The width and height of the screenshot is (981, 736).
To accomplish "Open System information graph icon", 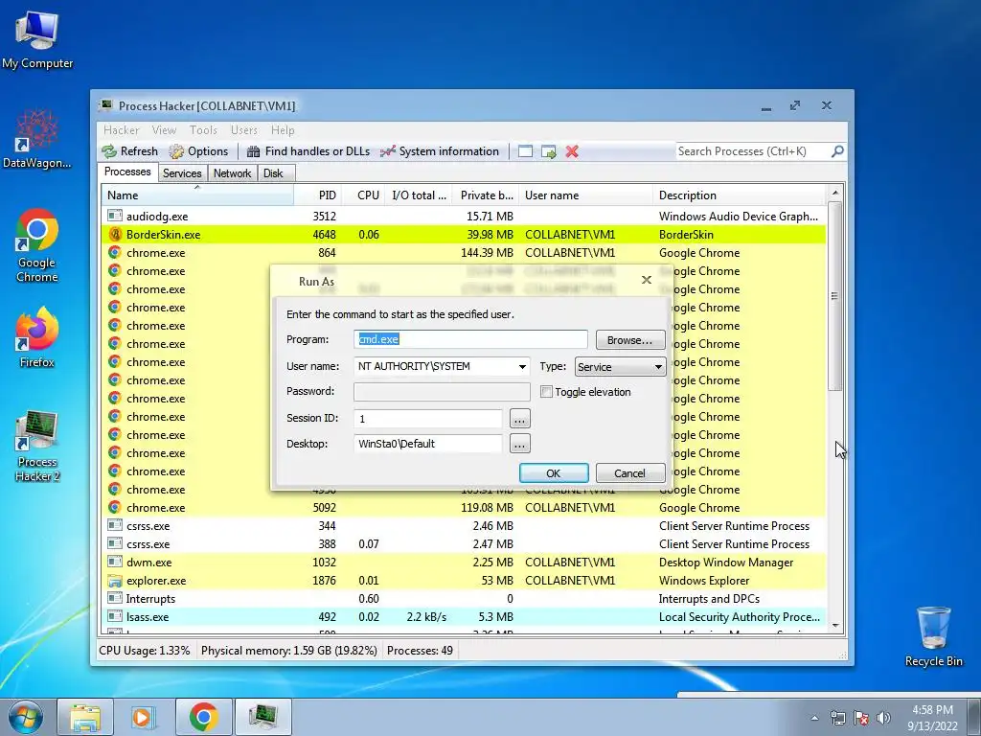I will click(x=388, y=151).
